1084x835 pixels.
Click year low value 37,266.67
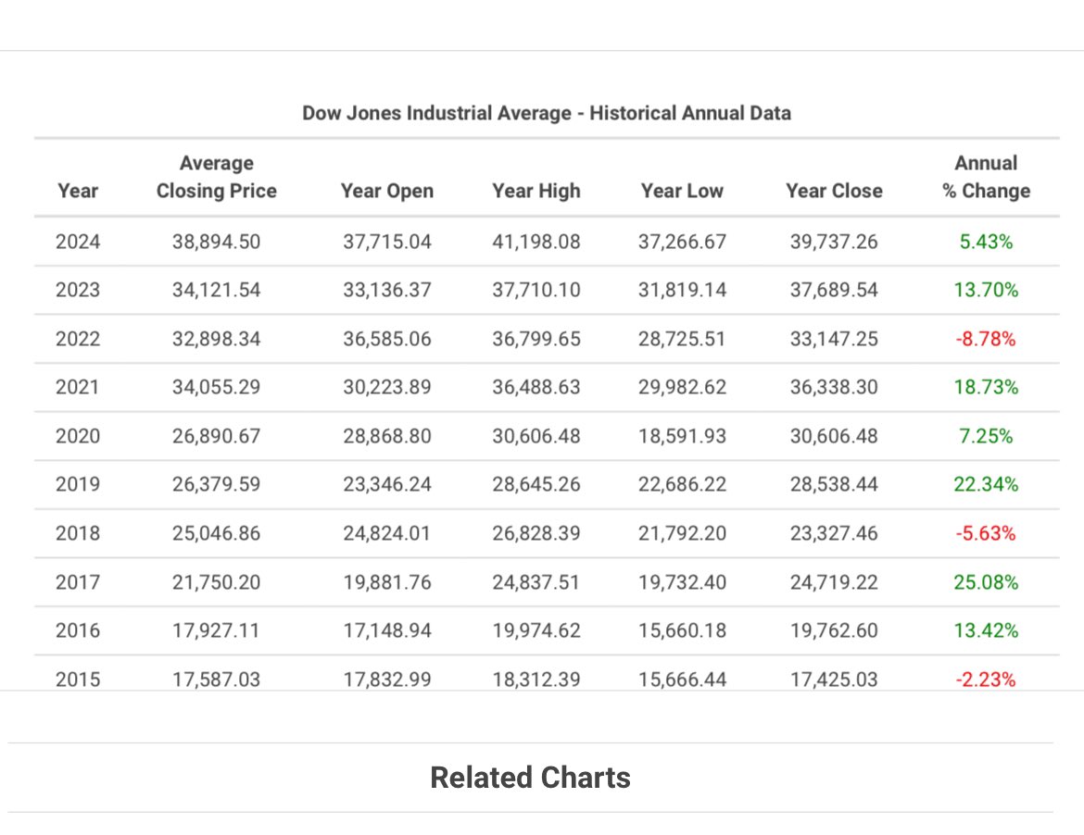[x=682, y=242]
